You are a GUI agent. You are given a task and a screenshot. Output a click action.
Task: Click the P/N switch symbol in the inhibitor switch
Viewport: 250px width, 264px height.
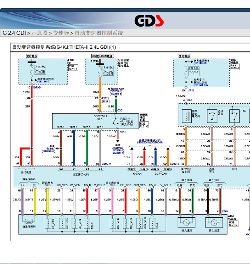click(116, 121)
